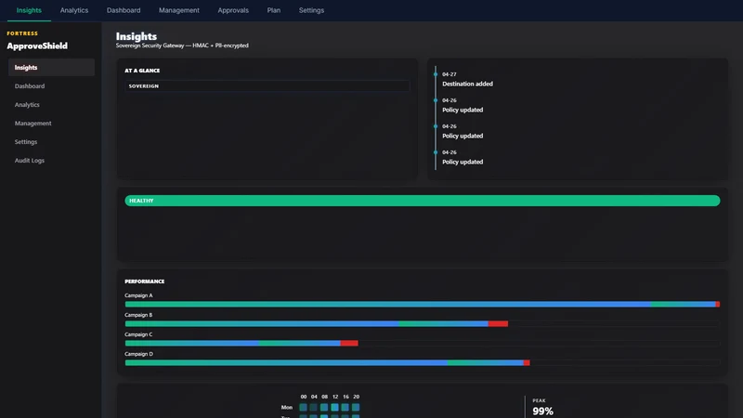Click the Mon row 00 heatmap cell
Viewport: 743px width, 418px height.
[x=304, y=407]
